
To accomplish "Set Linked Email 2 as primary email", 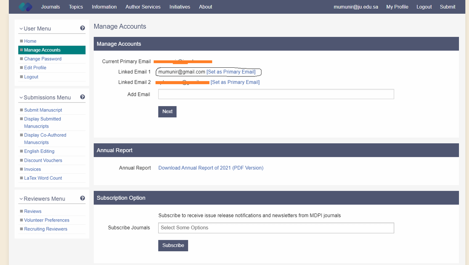I will click(x=235, y=82).
